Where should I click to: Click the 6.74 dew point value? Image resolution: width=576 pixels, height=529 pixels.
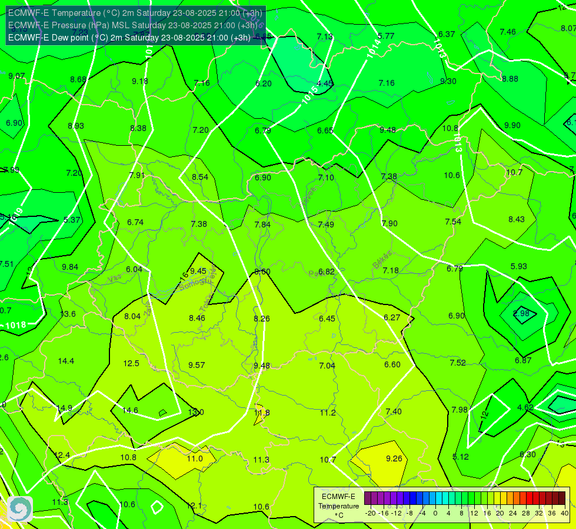135,222
